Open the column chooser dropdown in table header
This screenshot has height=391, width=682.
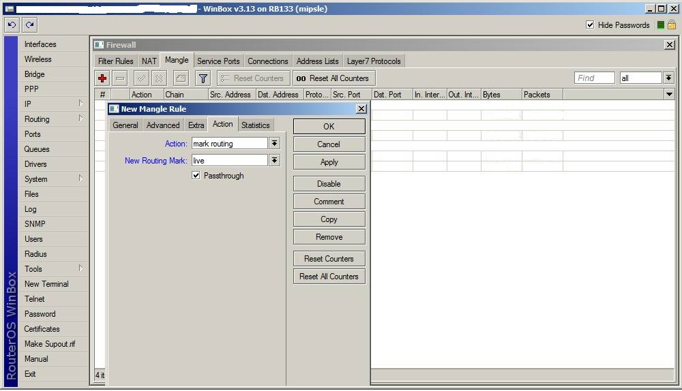(669, 94)
